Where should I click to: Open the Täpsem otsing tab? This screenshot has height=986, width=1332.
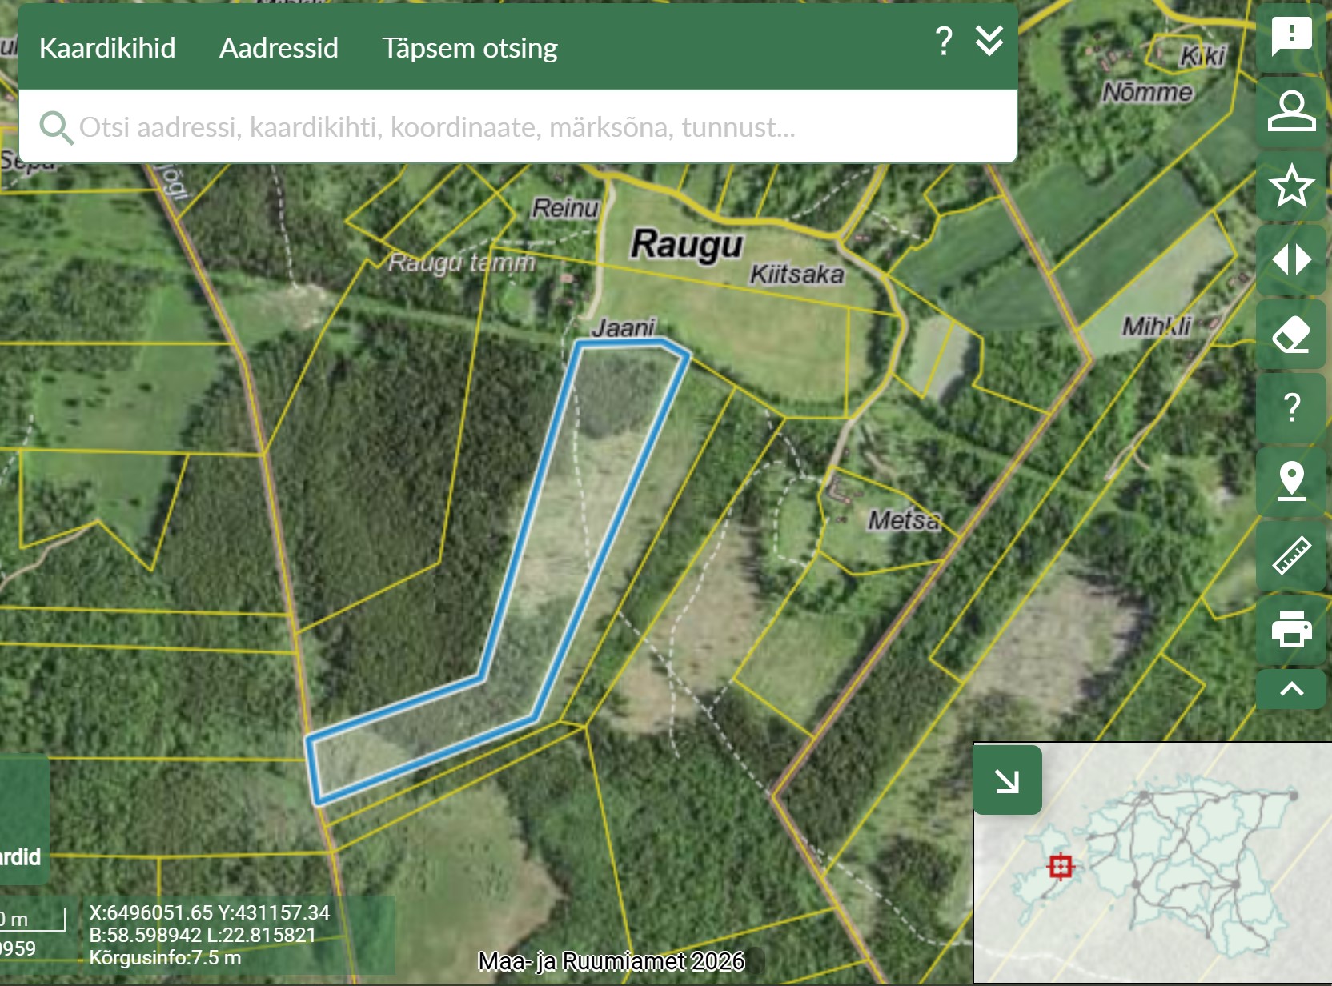[x=469, y=48]
